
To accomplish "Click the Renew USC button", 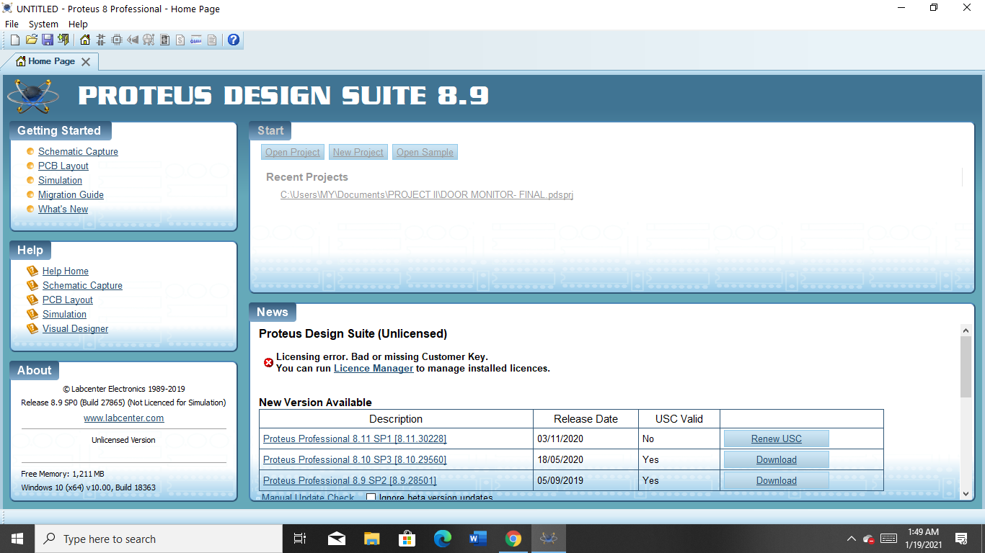I will click(777, 439).
